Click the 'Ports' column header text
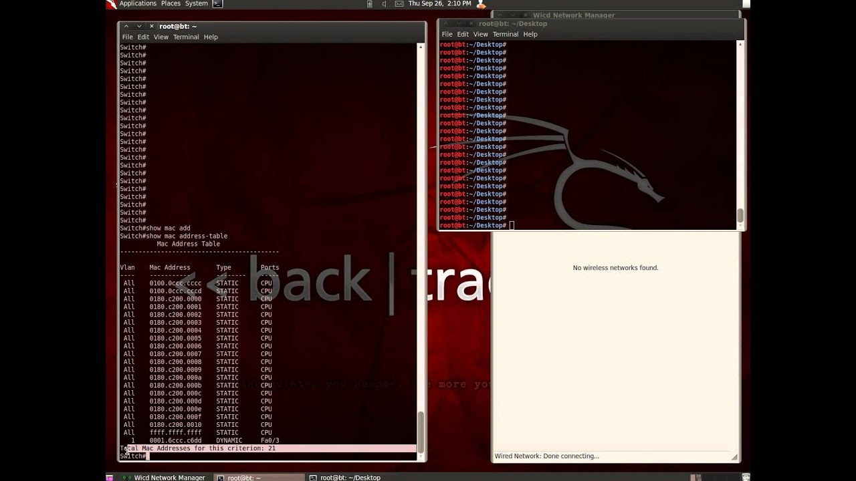Screen dimensions: 856x481 coord(270,268)
